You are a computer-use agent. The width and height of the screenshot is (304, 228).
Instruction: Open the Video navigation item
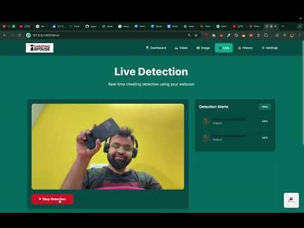(181, 48)
